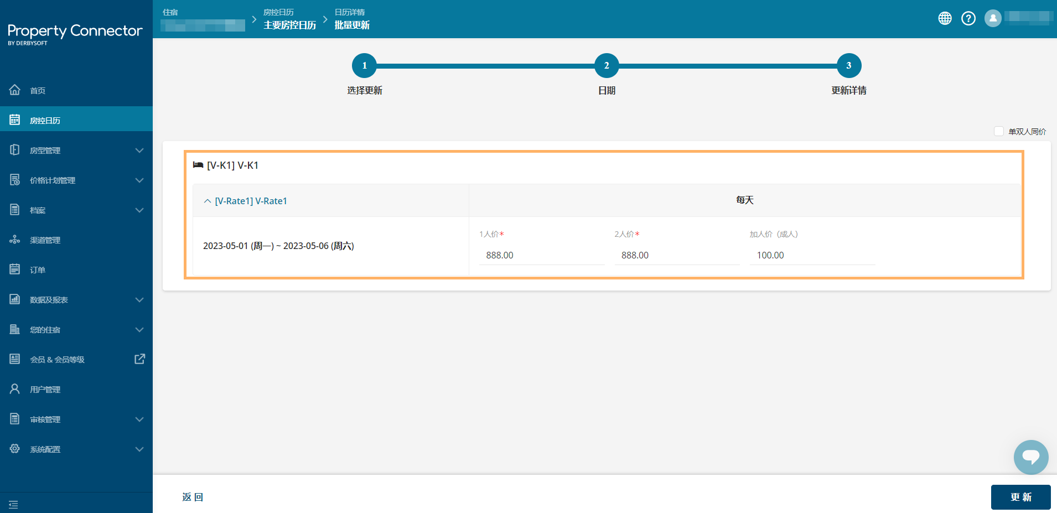This screenshot has width=1057, height=513.
Task: Go to step 2 日期
Action: 607,65
